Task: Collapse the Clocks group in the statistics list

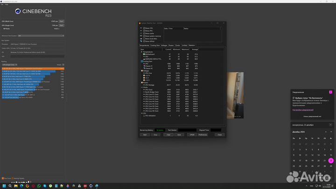Action: click(x=142, y=87)
